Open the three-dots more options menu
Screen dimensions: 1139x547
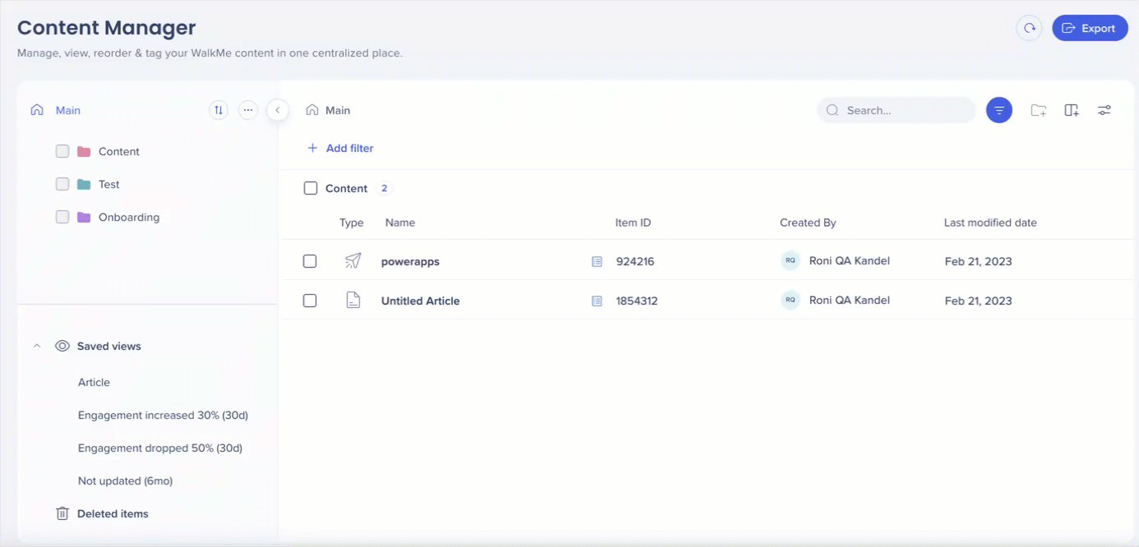click(248, 110)
